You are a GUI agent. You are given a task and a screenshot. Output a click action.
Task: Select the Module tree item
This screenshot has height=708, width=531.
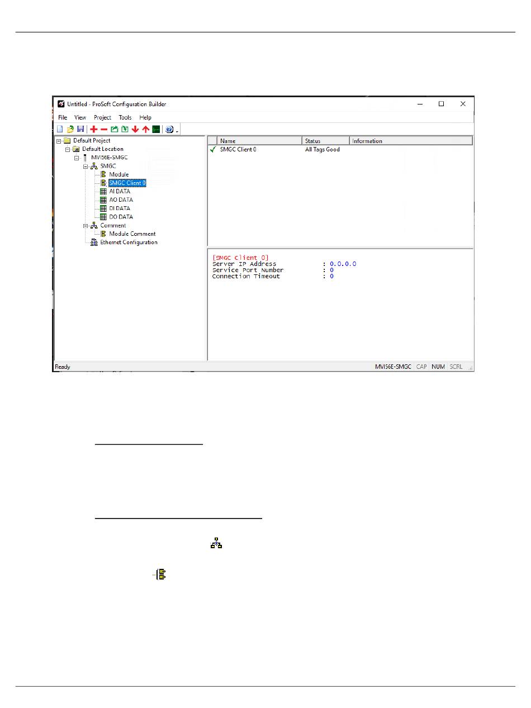click(119, 175)
